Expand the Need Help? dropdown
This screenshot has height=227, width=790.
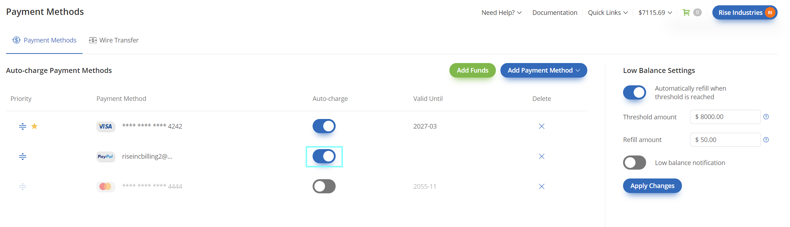502,13
